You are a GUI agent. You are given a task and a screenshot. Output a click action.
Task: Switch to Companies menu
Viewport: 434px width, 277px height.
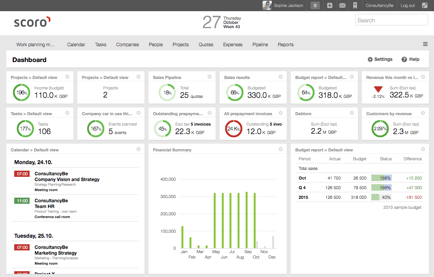coord(128,45)
